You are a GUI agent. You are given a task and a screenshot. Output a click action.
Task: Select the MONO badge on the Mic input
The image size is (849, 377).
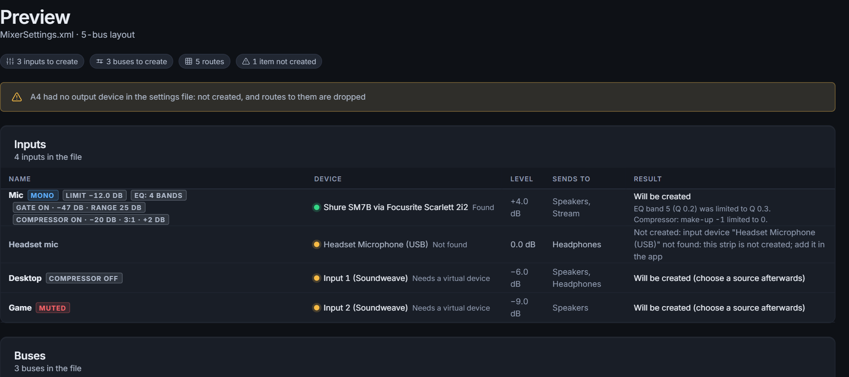[x=43, y=196]
